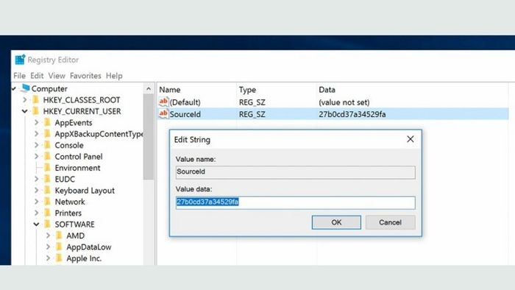515x290 pixels.
Task: Select the Environment folder icon
Action: pyautogui.click(x=47, y=168)
